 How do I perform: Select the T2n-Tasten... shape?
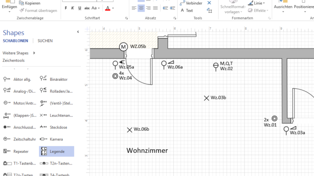(56, 164)
